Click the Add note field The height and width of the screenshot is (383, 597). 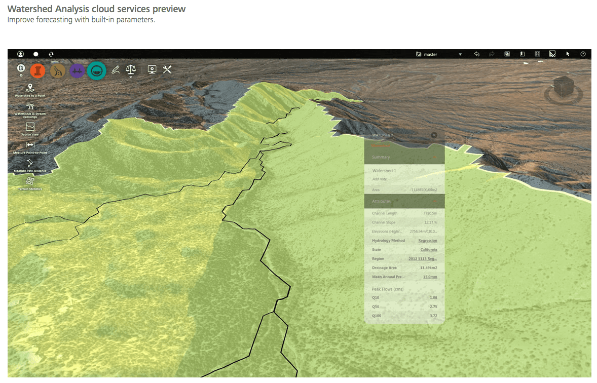380,179
